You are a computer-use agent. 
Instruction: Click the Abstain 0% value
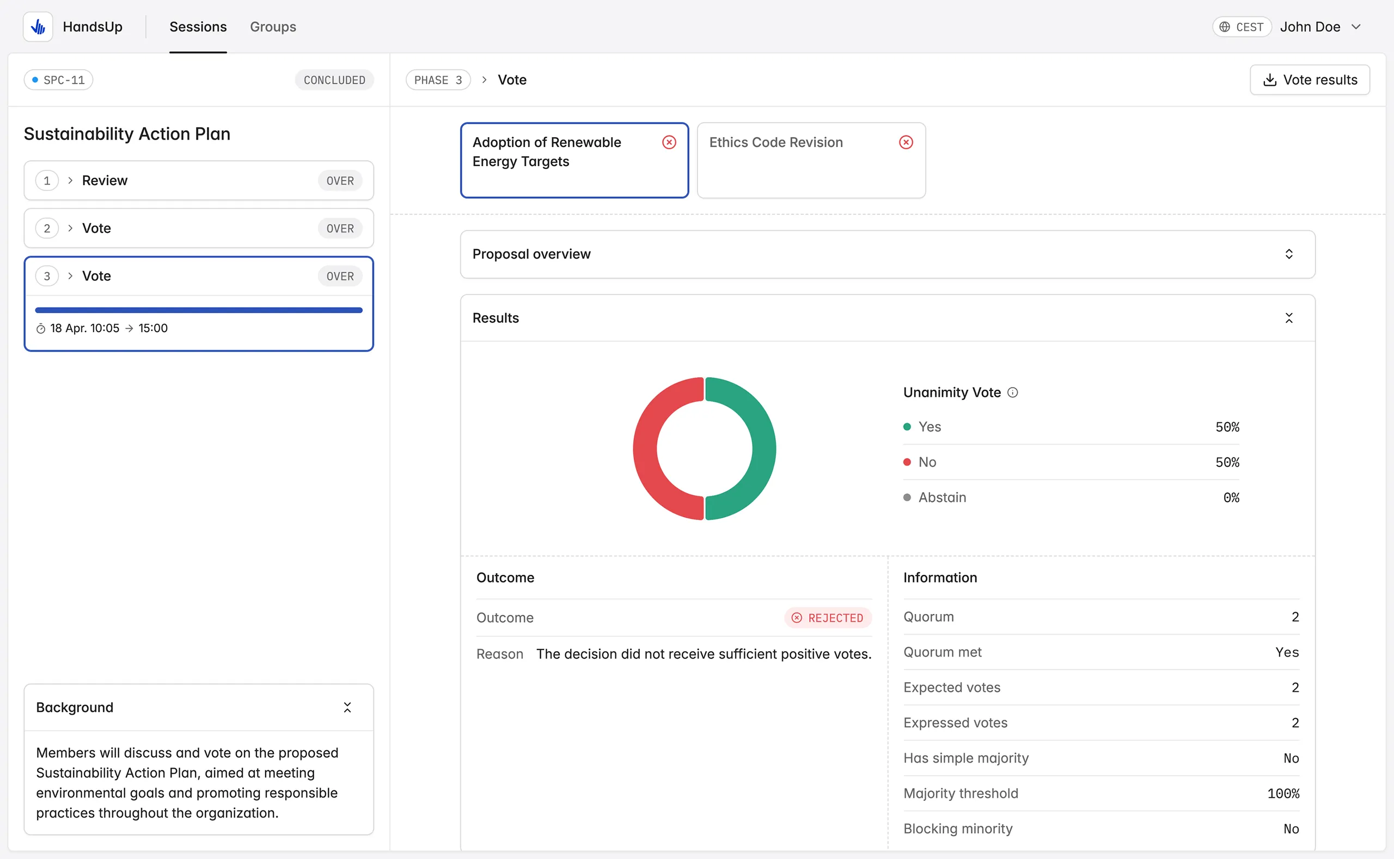1232,497
